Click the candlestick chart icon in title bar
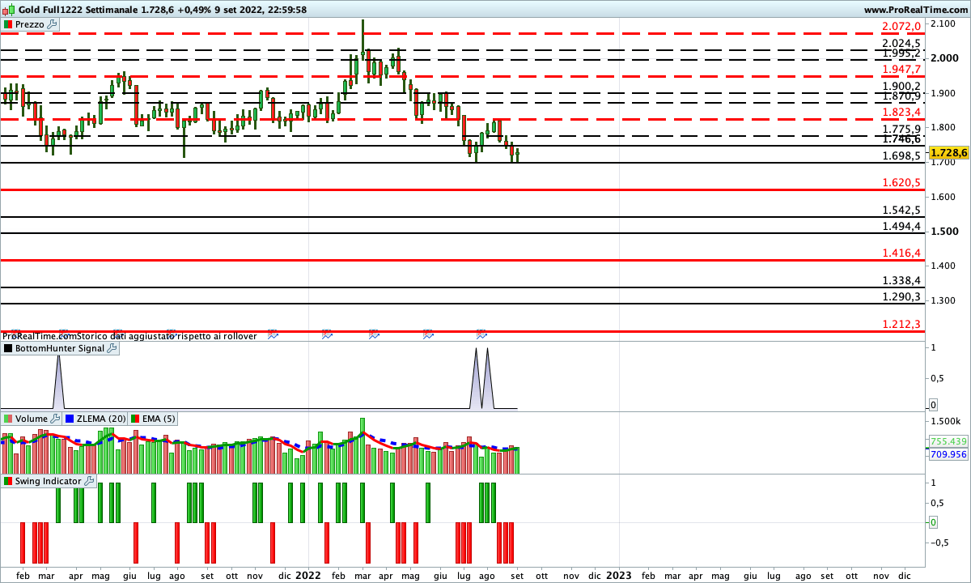Screen dimensions: 971x583 [x=8, y=10]
